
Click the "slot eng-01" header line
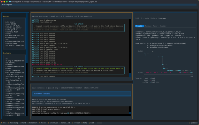tap(7, 5)
